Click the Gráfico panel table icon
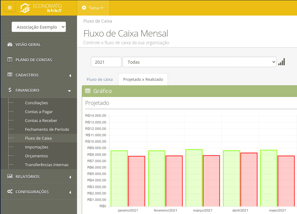 pos(88,91)
